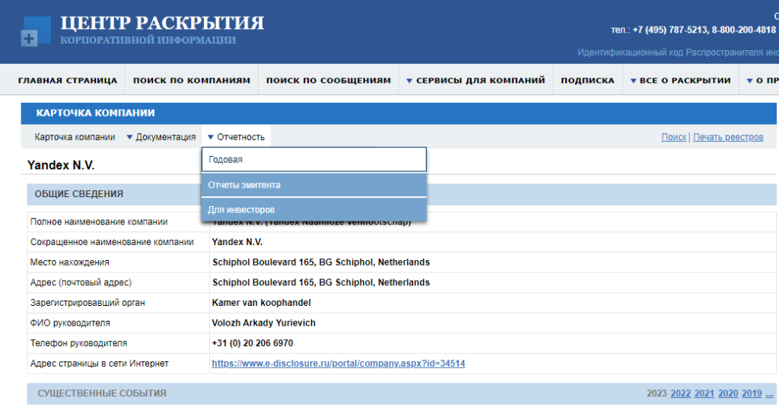This screenshot has width=779, height=407.
Task: Click the Yandex N.V. company heading
Action: point(61,165)
